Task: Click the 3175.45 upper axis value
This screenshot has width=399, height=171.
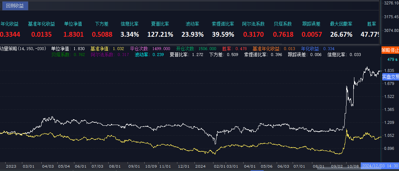Action: [x=391, y=17]
